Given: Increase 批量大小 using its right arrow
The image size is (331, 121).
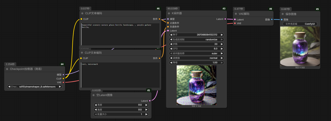Looking at the screenshot, I should (146, 114).
